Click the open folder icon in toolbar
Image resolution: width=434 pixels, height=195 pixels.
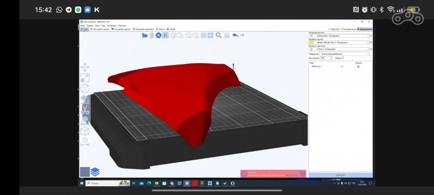[x=145, y=35]
